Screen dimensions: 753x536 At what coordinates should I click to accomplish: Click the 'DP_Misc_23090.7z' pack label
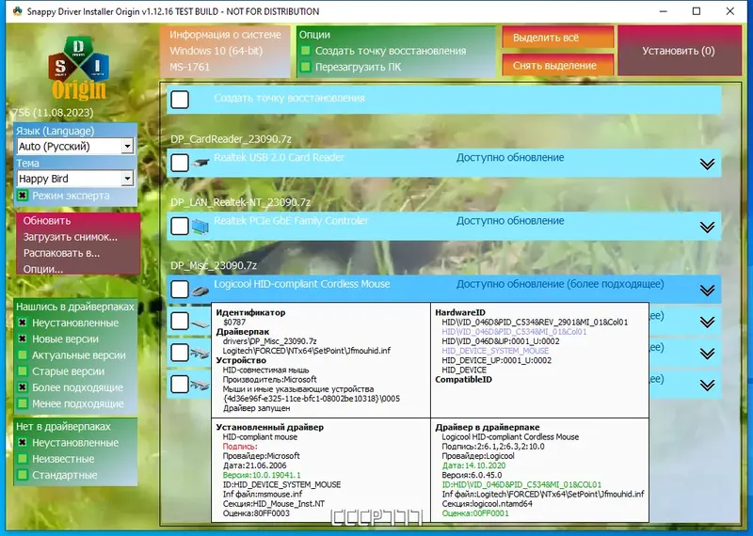coord(214,265)
